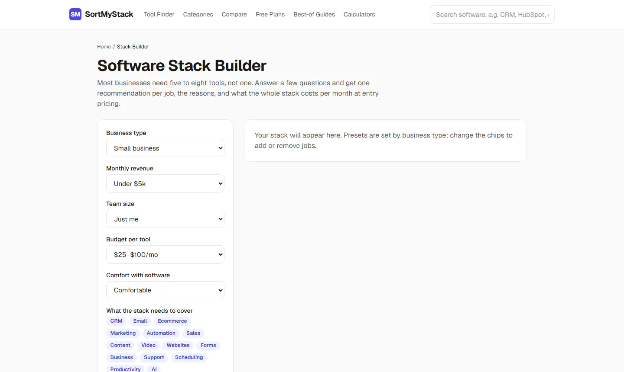Toggle the Ecommerce chip
The height and width of the screenshot is (372, 624).
172,321
